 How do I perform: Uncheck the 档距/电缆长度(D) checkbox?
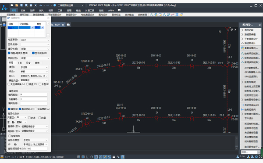point(9,53)
